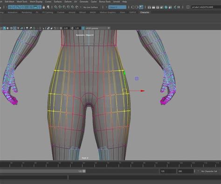Viewport: 221px width, 184px height.
Task: Switch to the Character shelf tab
Action: (x=145, y=12)
